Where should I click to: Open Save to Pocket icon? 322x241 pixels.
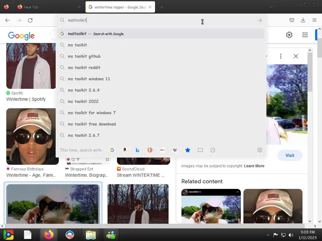(291, 20)
